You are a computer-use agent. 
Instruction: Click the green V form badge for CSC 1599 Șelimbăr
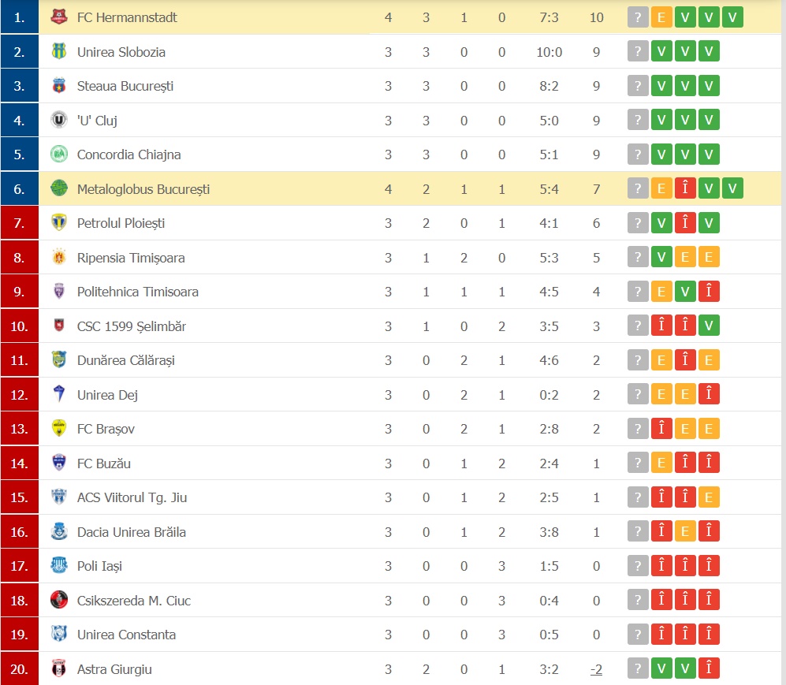709,326
